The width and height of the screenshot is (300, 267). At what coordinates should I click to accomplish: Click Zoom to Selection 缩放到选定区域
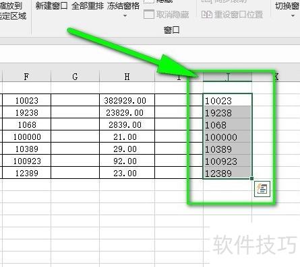(x=13, y=11)
